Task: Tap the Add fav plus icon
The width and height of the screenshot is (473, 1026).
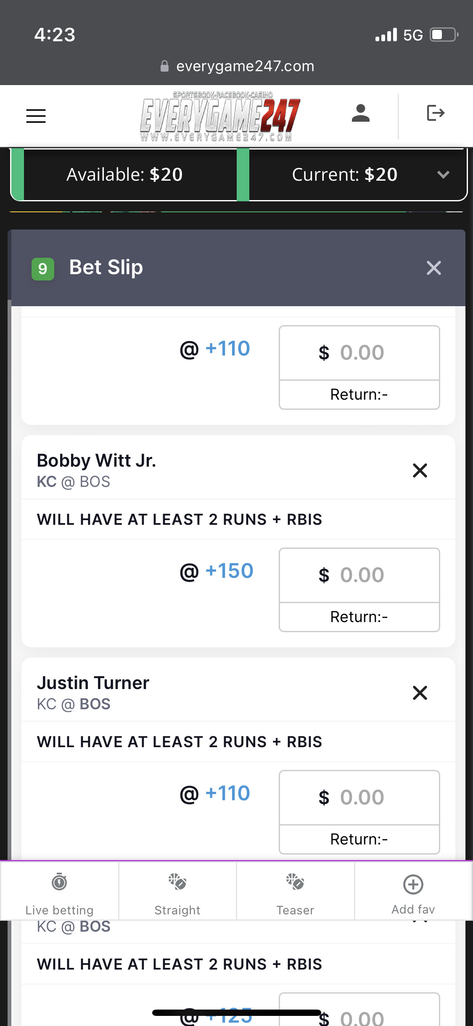Action: [413, 885]
